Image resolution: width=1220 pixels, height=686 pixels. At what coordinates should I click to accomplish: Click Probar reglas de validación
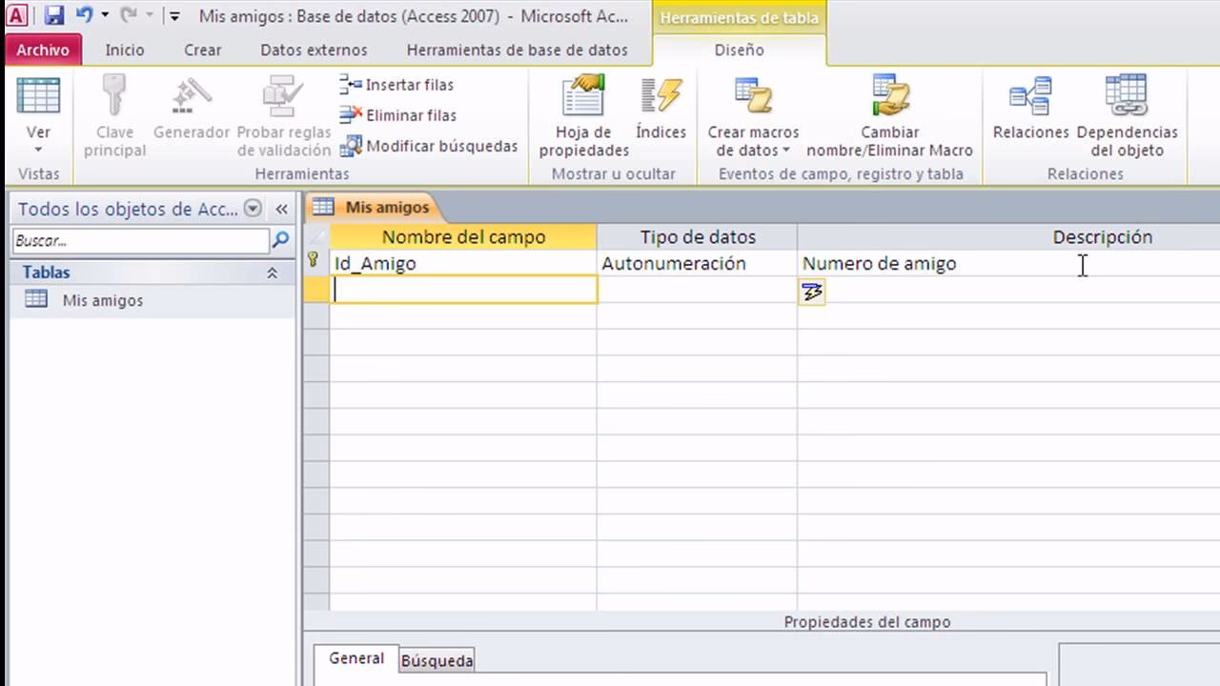pos(284,116)
